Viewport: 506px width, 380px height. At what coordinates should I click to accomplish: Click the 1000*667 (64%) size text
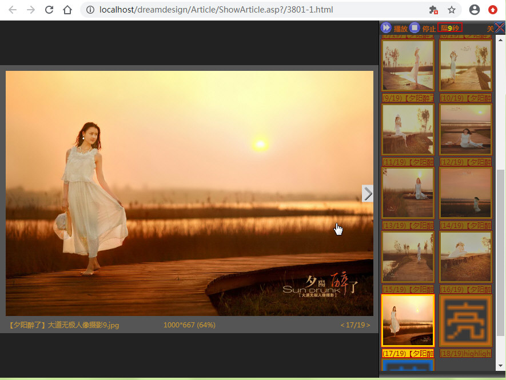[x=189, y=325]
